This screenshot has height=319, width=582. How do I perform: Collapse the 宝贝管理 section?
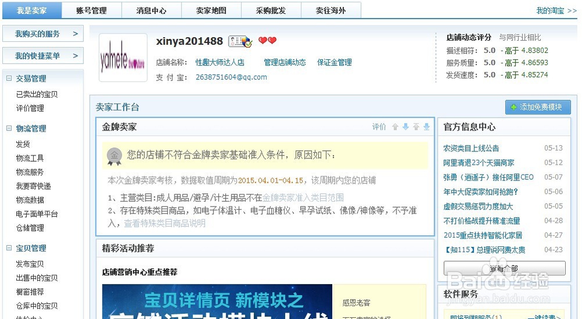[9, 248]
